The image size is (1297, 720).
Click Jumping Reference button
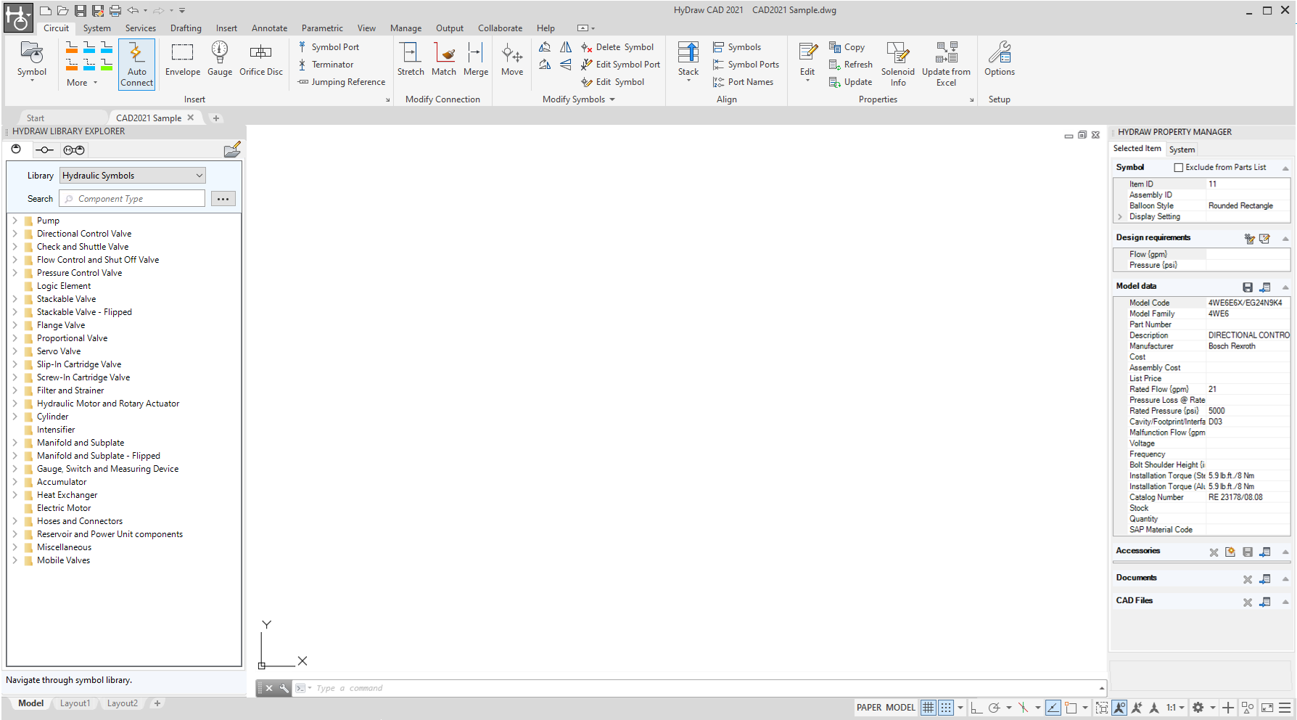pos(342,82)
